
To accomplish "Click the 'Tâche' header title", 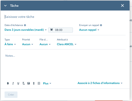I will point(14,6).
